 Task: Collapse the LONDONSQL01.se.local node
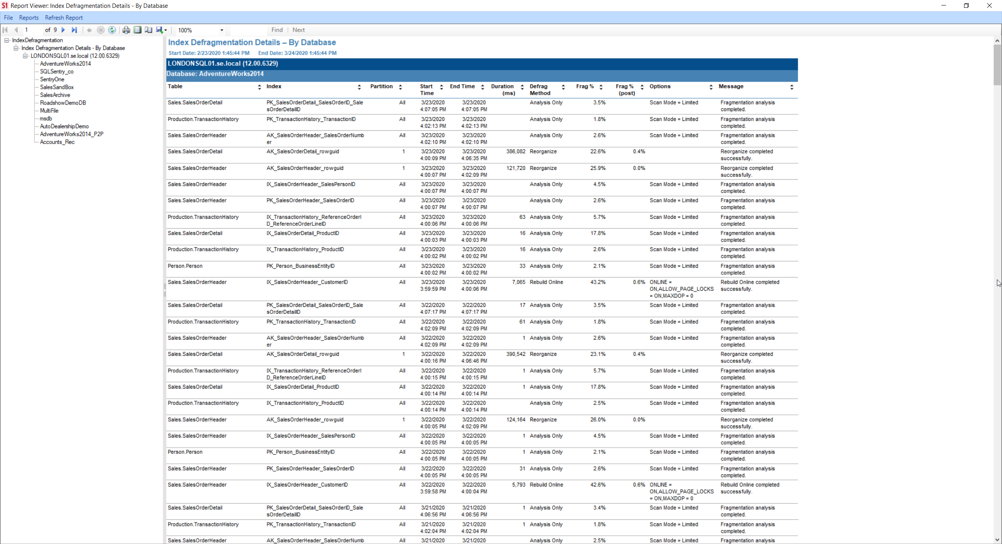coord(25,56)
